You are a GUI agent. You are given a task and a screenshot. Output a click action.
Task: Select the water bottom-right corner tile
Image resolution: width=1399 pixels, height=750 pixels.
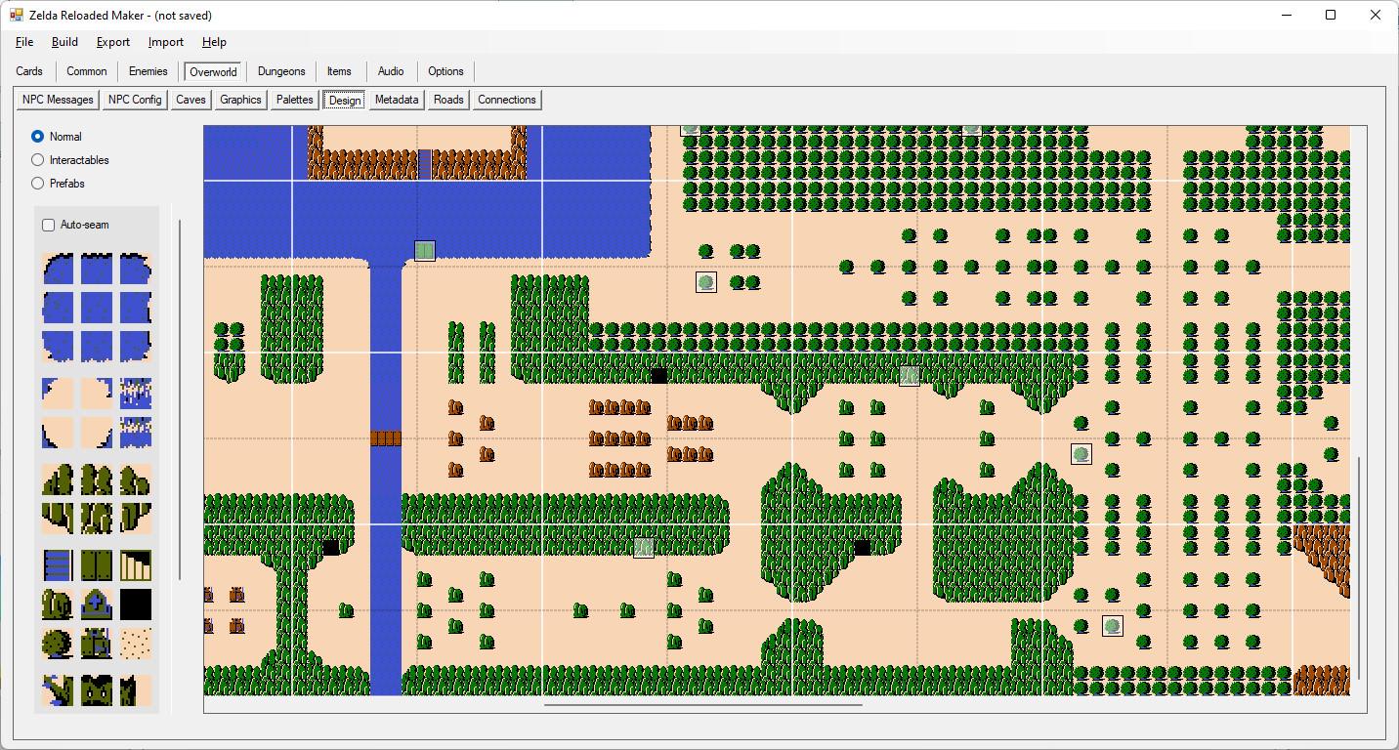(x=136, y=347)
